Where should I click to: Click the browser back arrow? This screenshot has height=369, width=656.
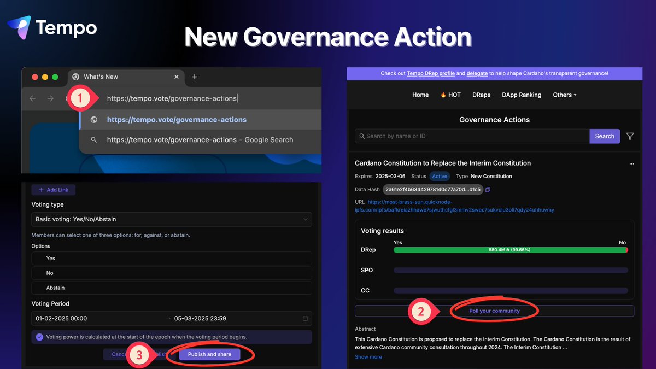32,98
